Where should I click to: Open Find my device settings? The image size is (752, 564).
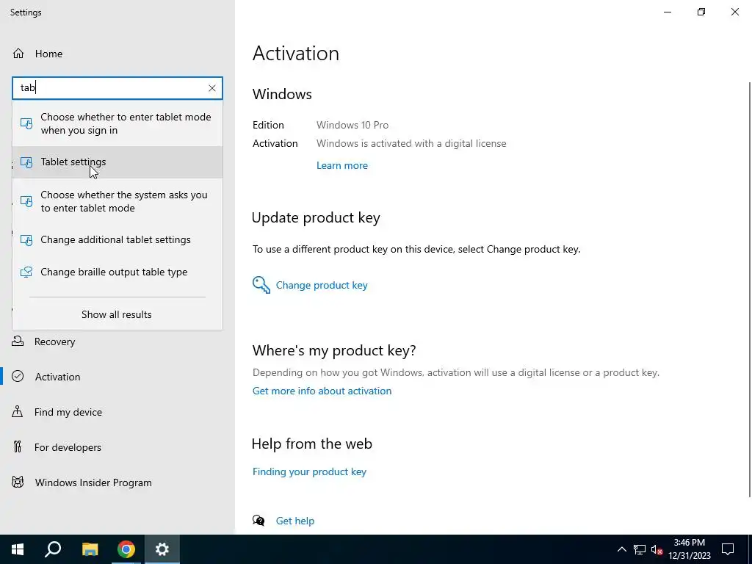[117, 412]
